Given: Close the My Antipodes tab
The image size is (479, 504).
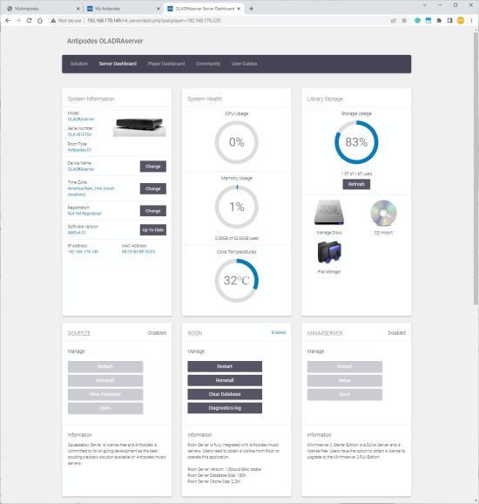Looking at the screenshot, I should (x=159, y=9).
